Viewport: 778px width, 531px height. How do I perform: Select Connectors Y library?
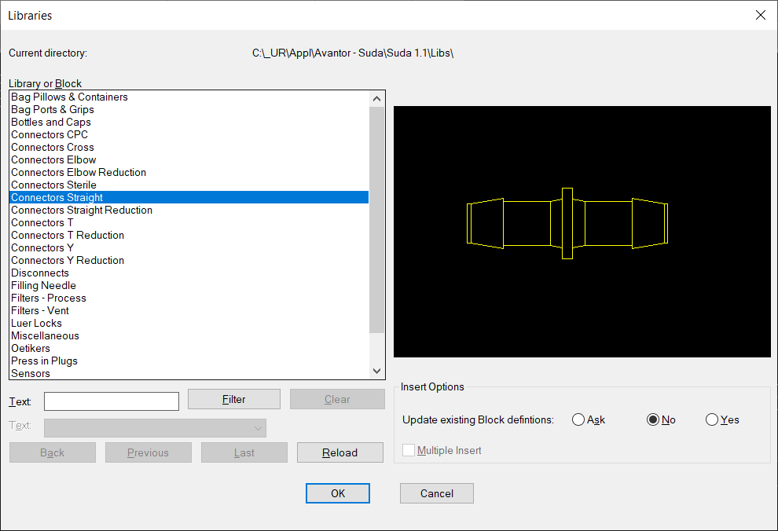[189, 248]
